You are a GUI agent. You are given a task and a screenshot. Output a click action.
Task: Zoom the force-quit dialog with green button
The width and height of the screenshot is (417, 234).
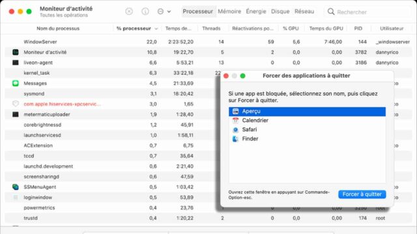tap(242, 76)
